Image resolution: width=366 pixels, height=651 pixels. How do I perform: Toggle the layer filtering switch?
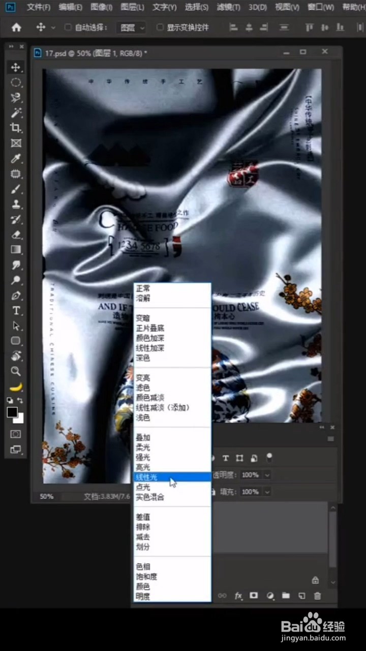(x=269, y=458)
